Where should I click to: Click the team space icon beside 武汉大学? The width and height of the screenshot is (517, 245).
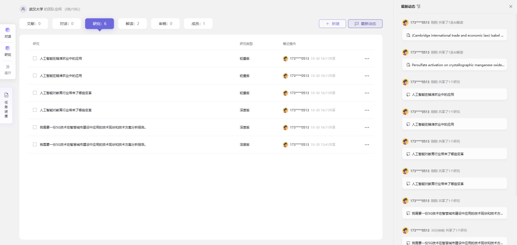(x=23, y=9)
